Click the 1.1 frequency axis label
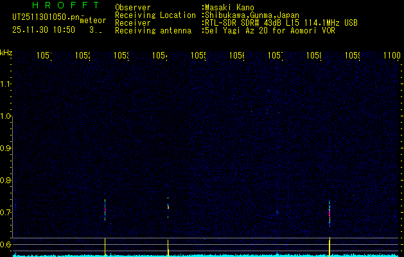The width and height of the screenshot is (404, 257). (5, 84)
